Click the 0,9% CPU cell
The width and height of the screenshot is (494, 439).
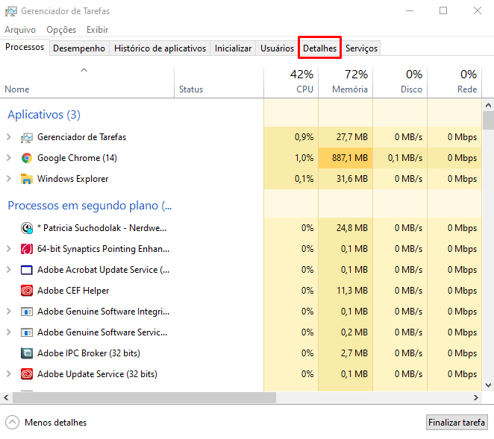[x=292, y=137]
